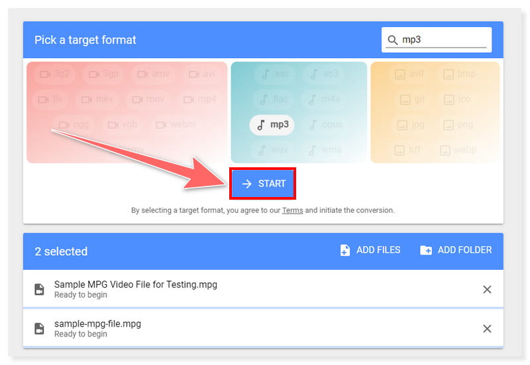This screenshot has height=365, width=530.
Task: Click file icon beside sample-mpg-file.mpg
Action: (40, 329)
